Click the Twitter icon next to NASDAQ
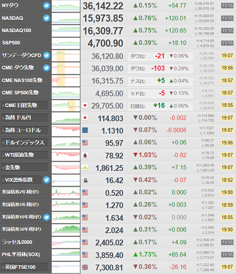 (47, 18)
